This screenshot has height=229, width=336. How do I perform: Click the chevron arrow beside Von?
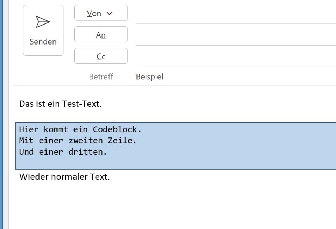coord(110,13)
